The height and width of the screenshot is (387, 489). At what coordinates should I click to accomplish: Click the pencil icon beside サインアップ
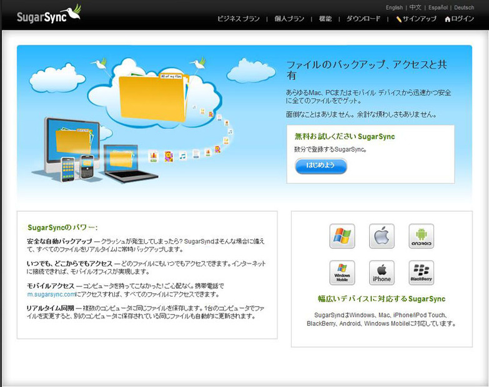pos(398,19)
